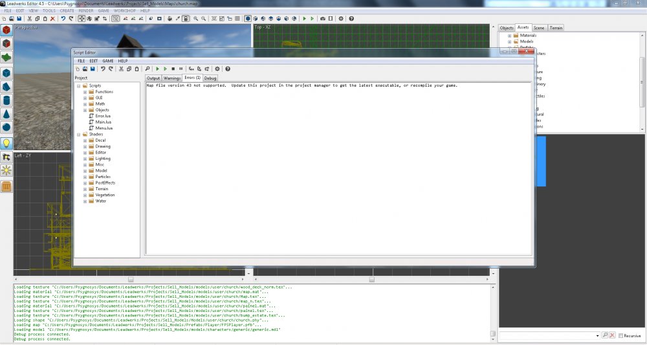This screenshot has height=345, width=647.
Task: Run the game with main toolbar play button
Action: 305,19
